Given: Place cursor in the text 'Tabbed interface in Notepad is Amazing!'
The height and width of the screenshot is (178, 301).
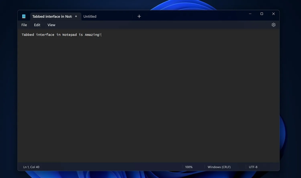Looking at the screenshot, I should 61,35.
